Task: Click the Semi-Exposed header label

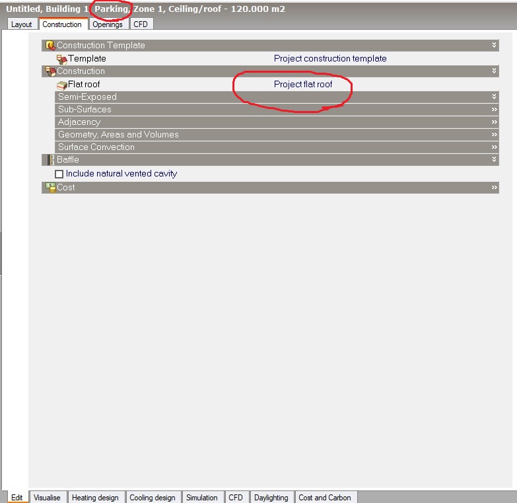Action: (87, 97)
